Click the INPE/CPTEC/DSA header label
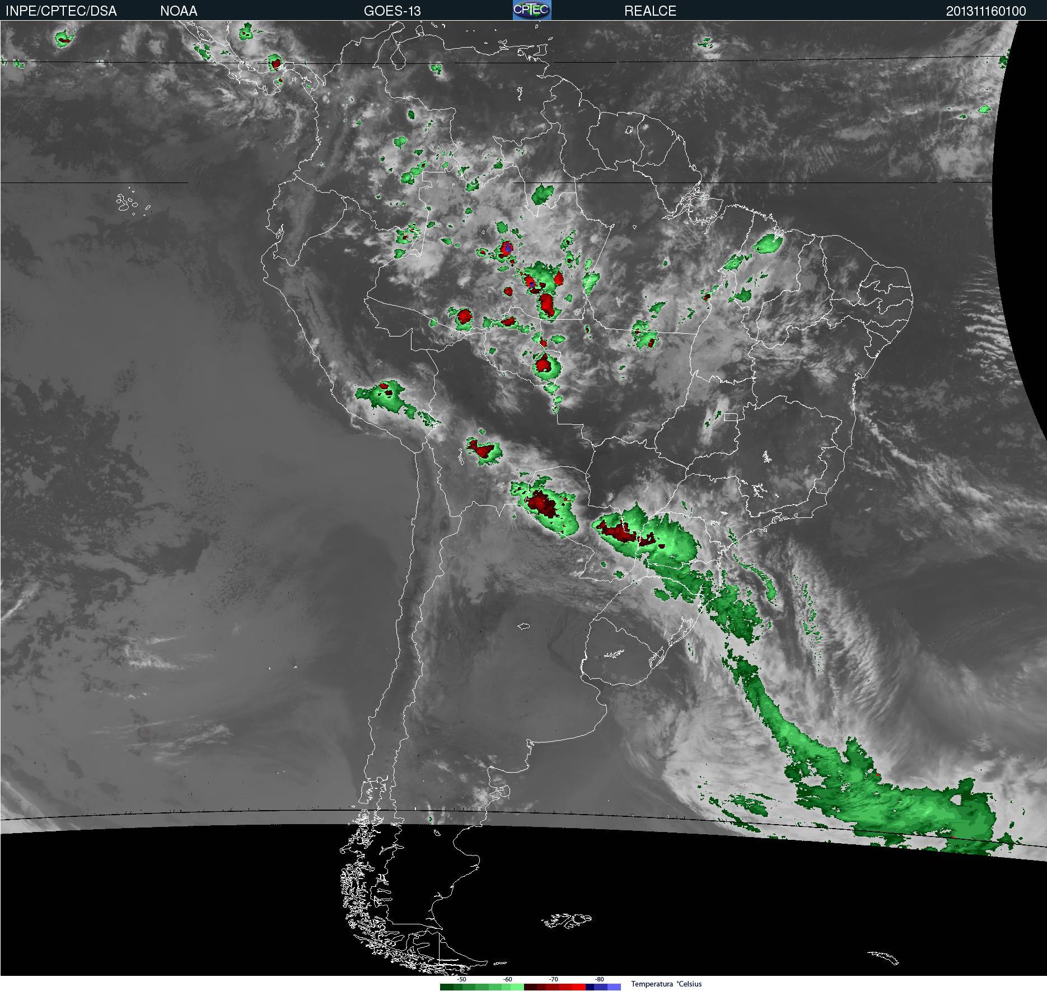Image resolution: width=1047 pixels, height=991 pixels. (x=61, y=11)
